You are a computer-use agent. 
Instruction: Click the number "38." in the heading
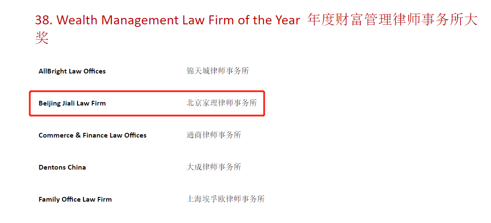(x=44, y=21)
